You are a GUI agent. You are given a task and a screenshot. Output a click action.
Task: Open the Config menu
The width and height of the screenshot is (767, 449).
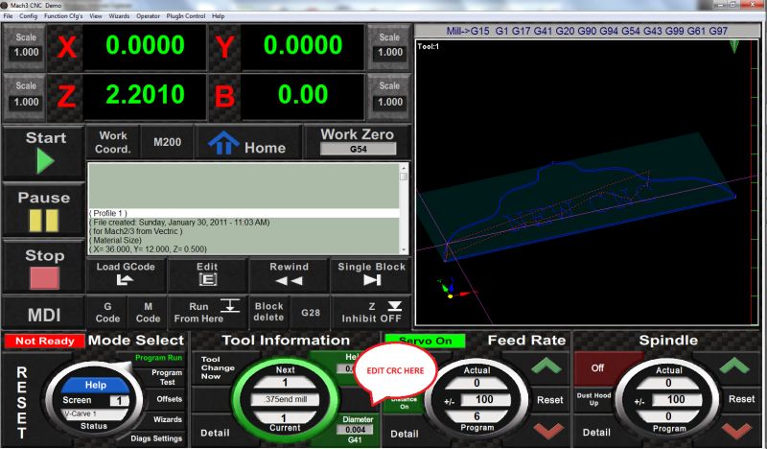coord(29,16)
